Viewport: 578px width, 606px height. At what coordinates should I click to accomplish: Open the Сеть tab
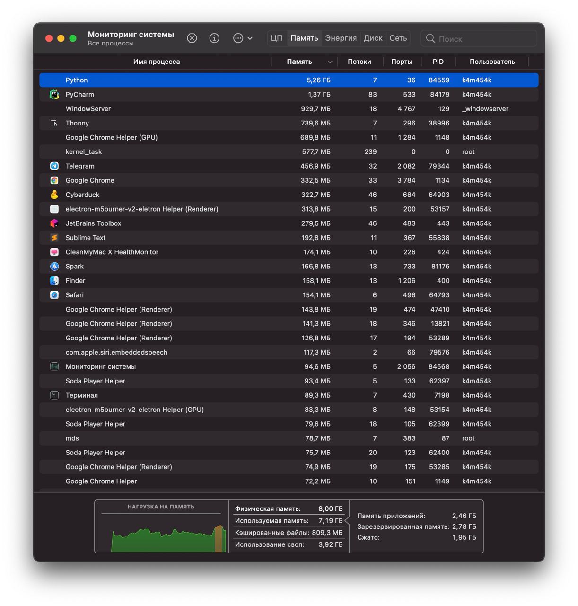pos(398,38)
